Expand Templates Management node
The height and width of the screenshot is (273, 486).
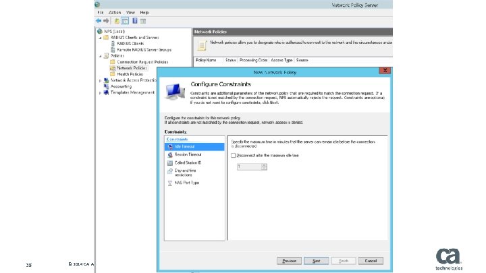[100, 92]
